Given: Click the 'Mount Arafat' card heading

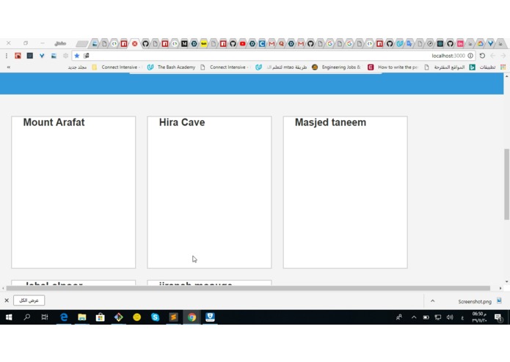Looking at the screenshot, I should coord(54,122).
